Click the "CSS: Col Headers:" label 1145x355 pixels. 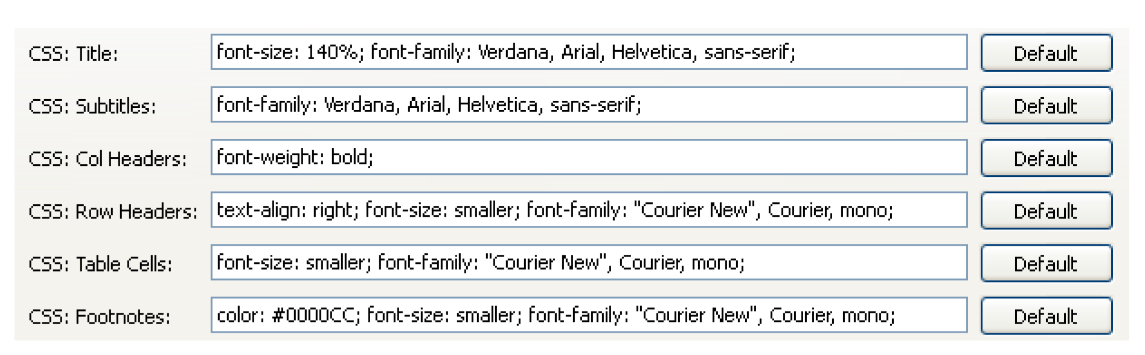pyautogui.click(x=107, y=159)
